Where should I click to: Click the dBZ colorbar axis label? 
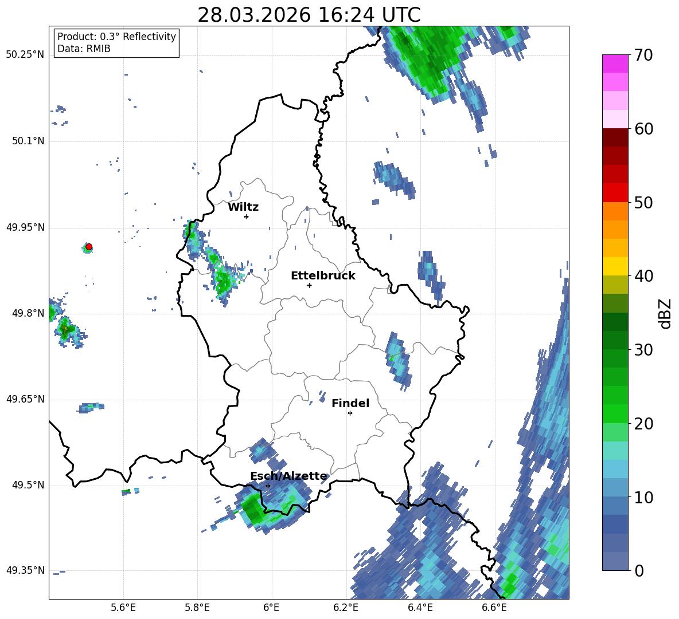666,313
